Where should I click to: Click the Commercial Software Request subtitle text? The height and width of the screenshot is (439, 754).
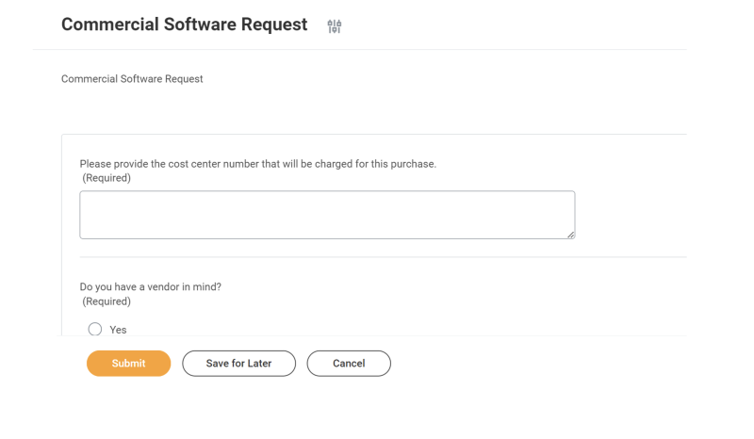click(132, 79)
